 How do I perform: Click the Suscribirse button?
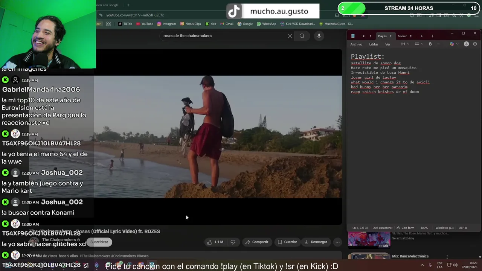click(99, 242)
